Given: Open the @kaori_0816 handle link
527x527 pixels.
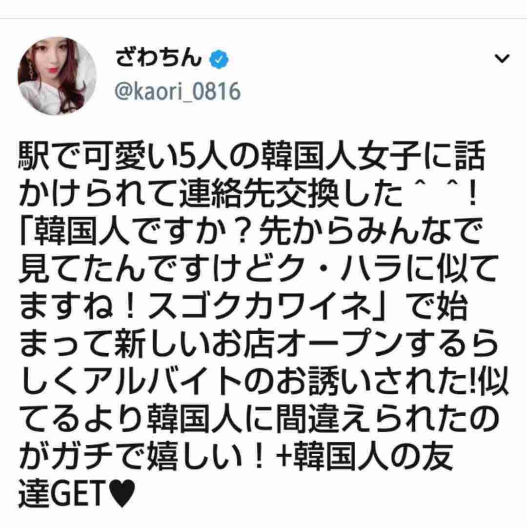Looking at the screenshot, I should (178, 91).
